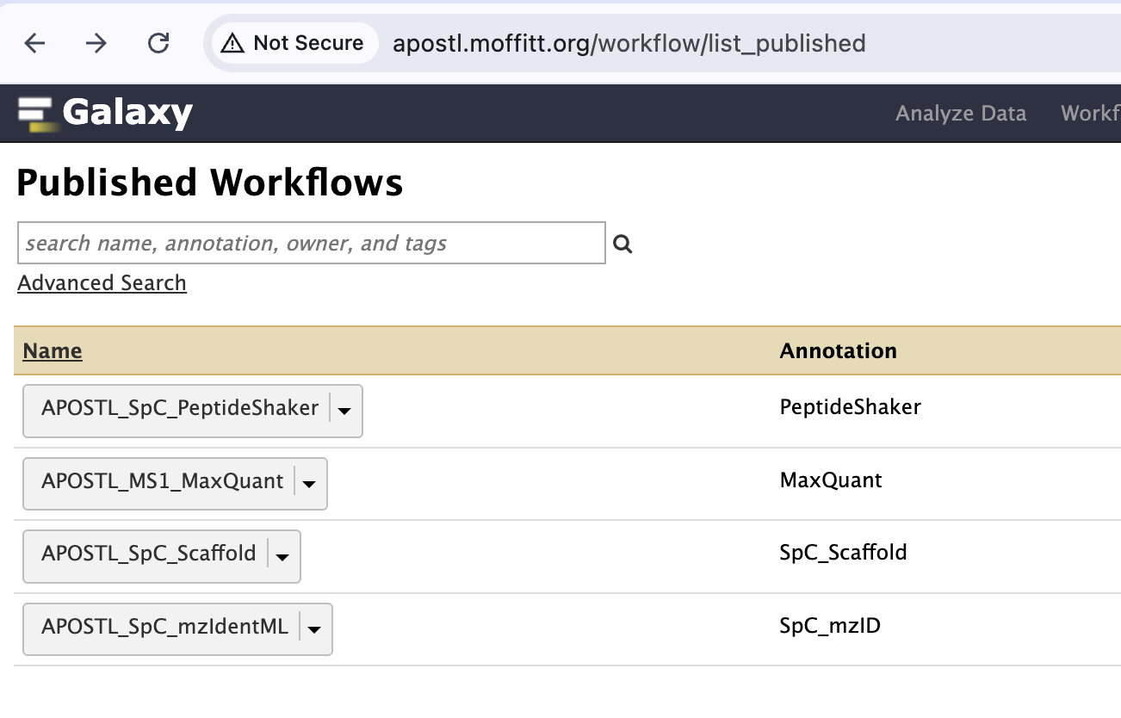Open the Workflow menu item
This screenshot has width=1121, height=718.
tap(1090, 114)
